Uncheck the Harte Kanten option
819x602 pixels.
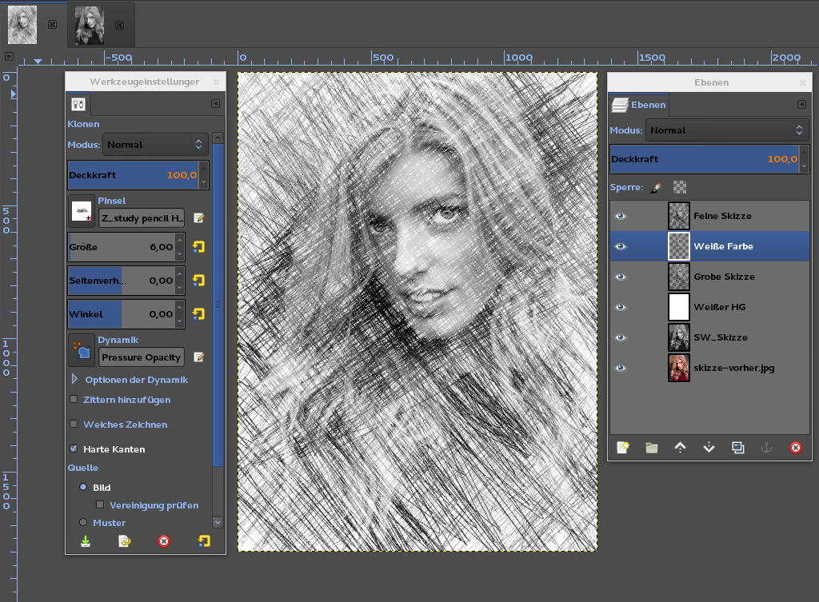pos(74,449)
